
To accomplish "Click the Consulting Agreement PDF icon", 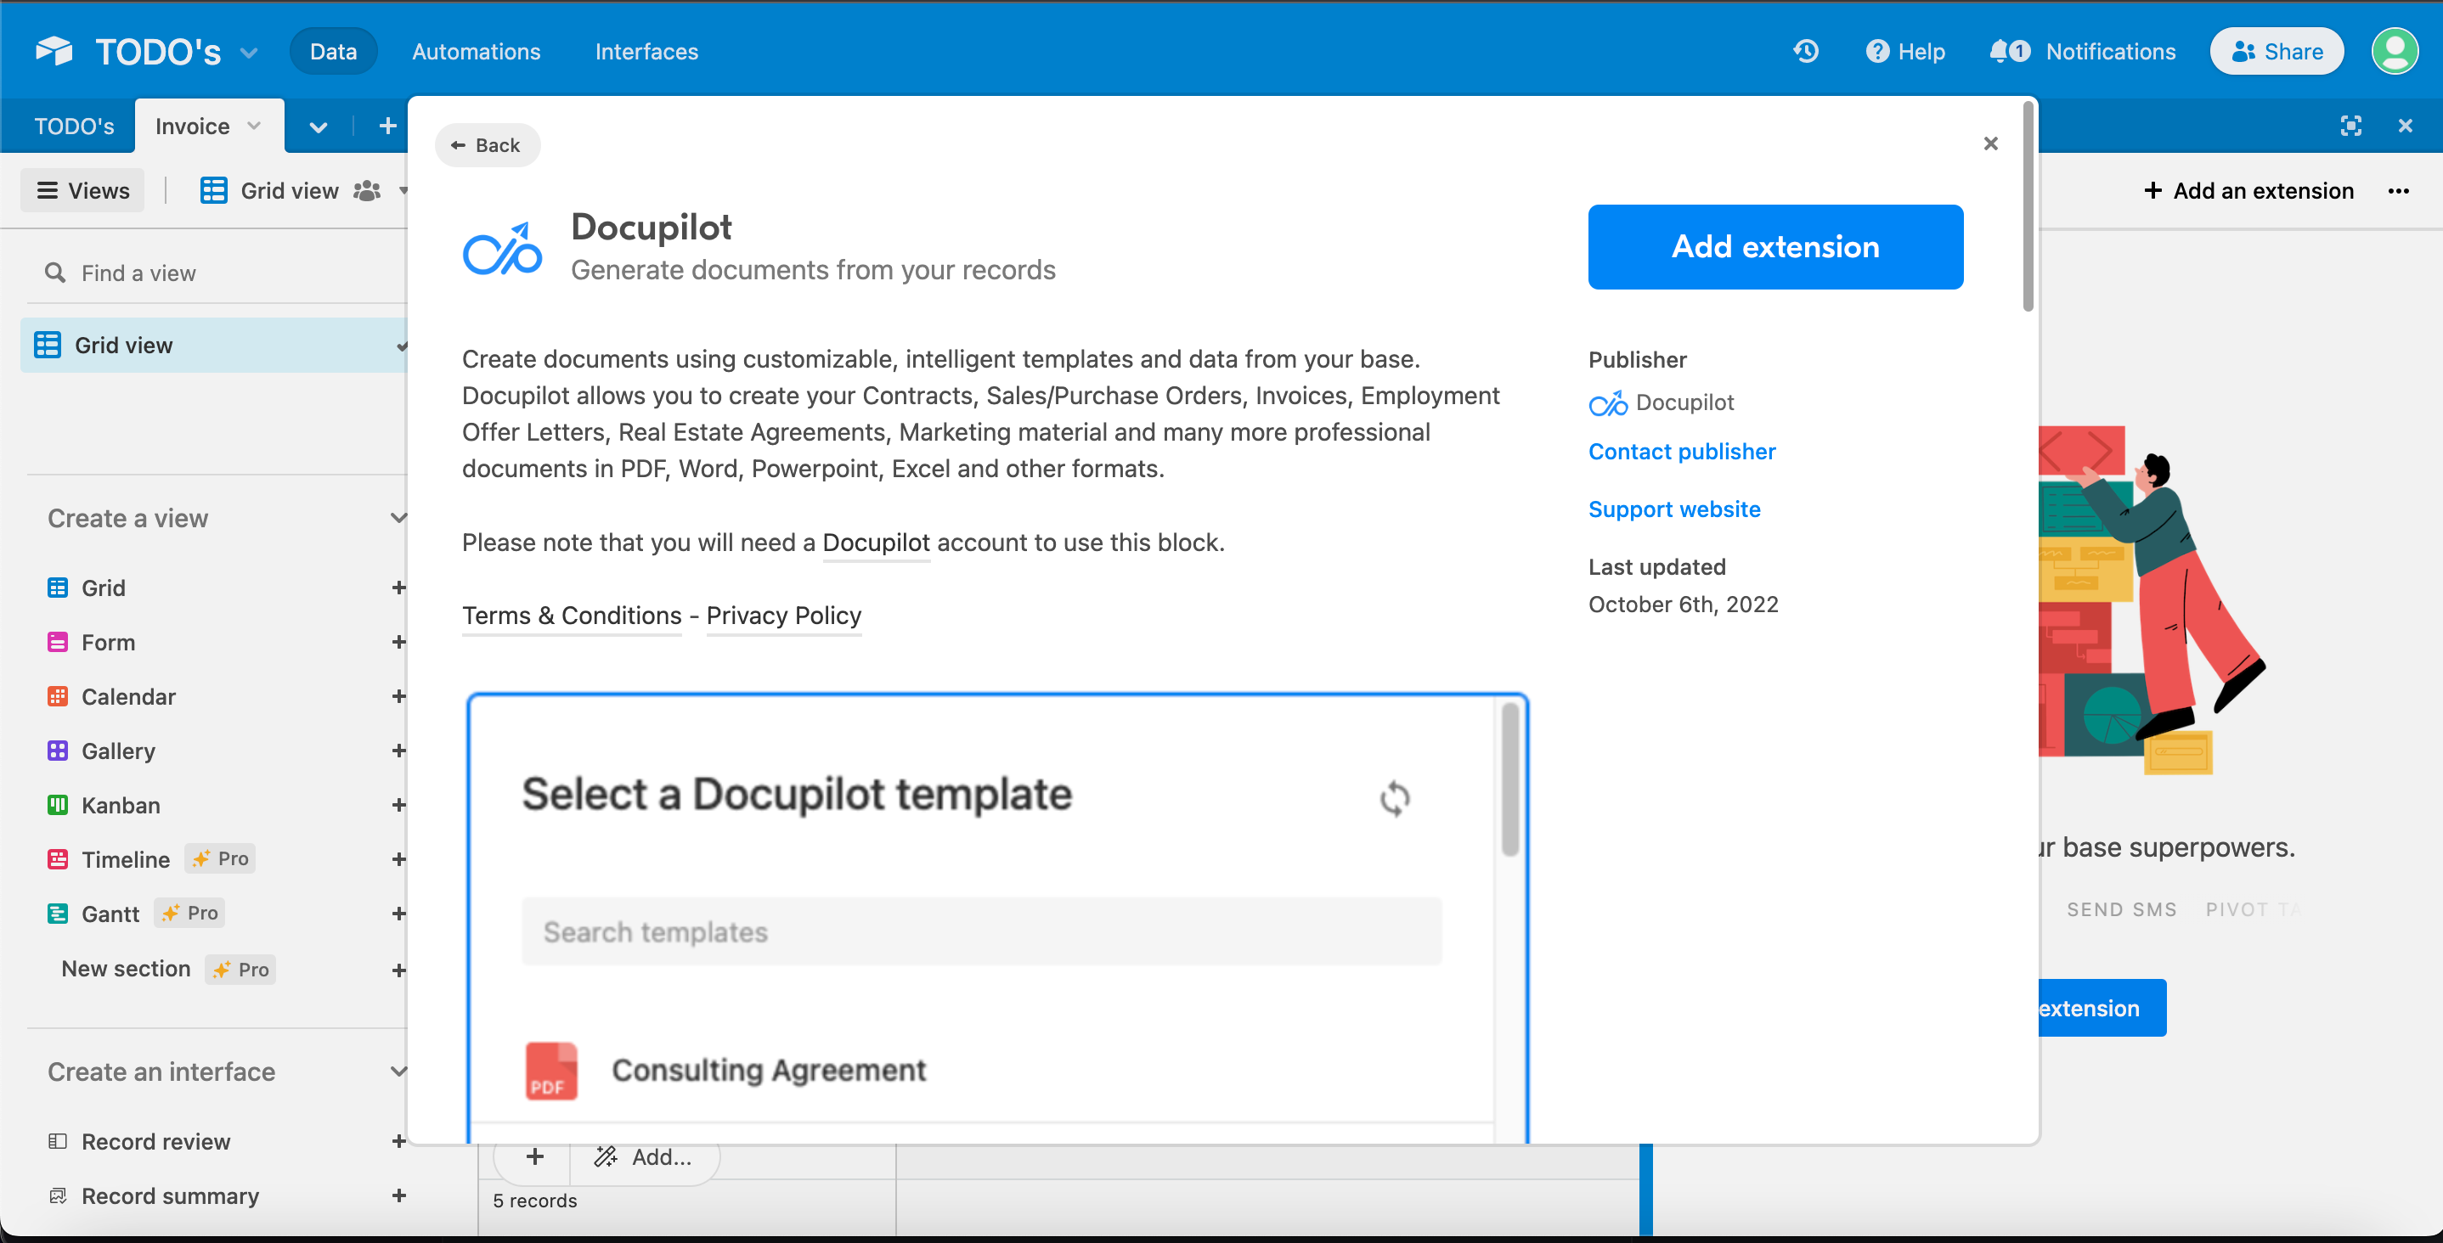I will [551, 1071].
